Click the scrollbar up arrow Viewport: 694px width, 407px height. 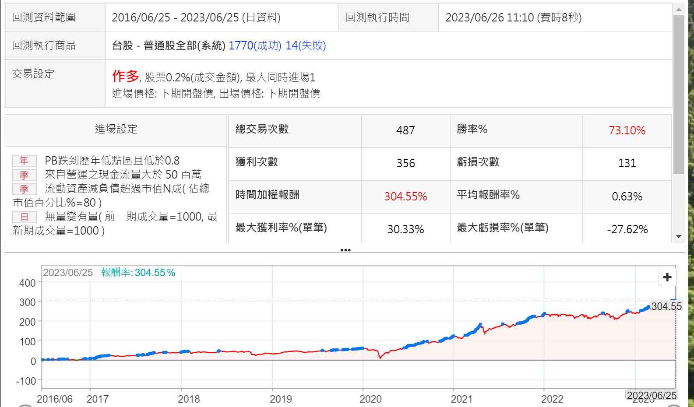(x=679, y=9)
